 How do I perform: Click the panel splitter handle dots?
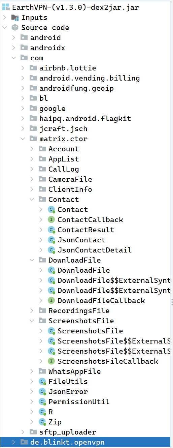[172, 301]
